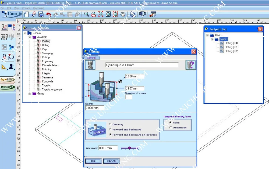Collapse the Root node in Toolpath list

207,35
